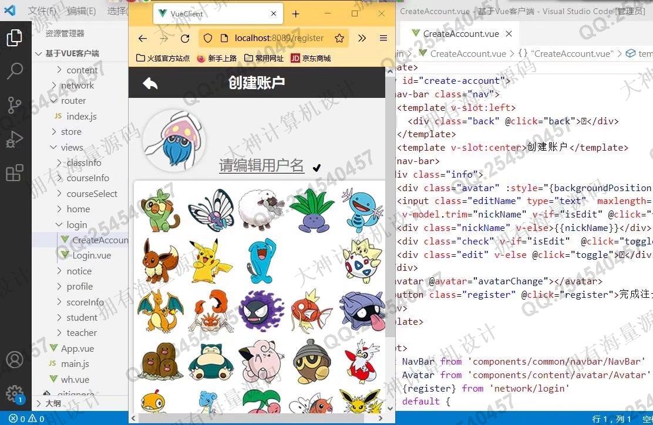Click the browser forward arrow
The width and height of the screenshot is (653, 425).
[x=164, y=38]
